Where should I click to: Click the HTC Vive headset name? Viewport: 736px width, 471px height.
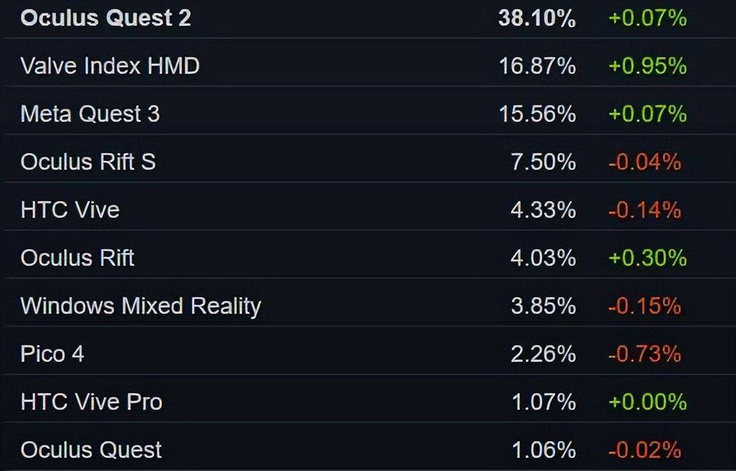(70, 210)
